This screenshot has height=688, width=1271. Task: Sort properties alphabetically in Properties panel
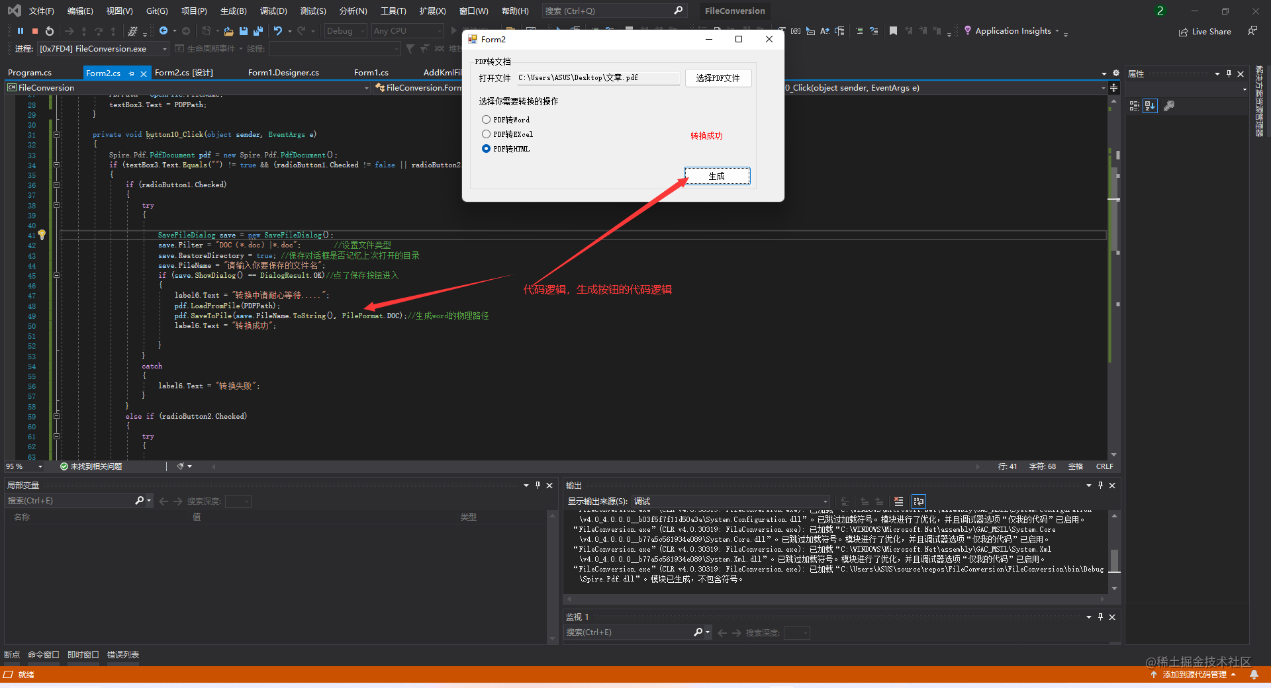(1150, 106)
